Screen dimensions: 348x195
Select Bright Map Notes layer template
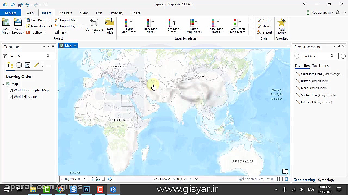click(129, 26)
